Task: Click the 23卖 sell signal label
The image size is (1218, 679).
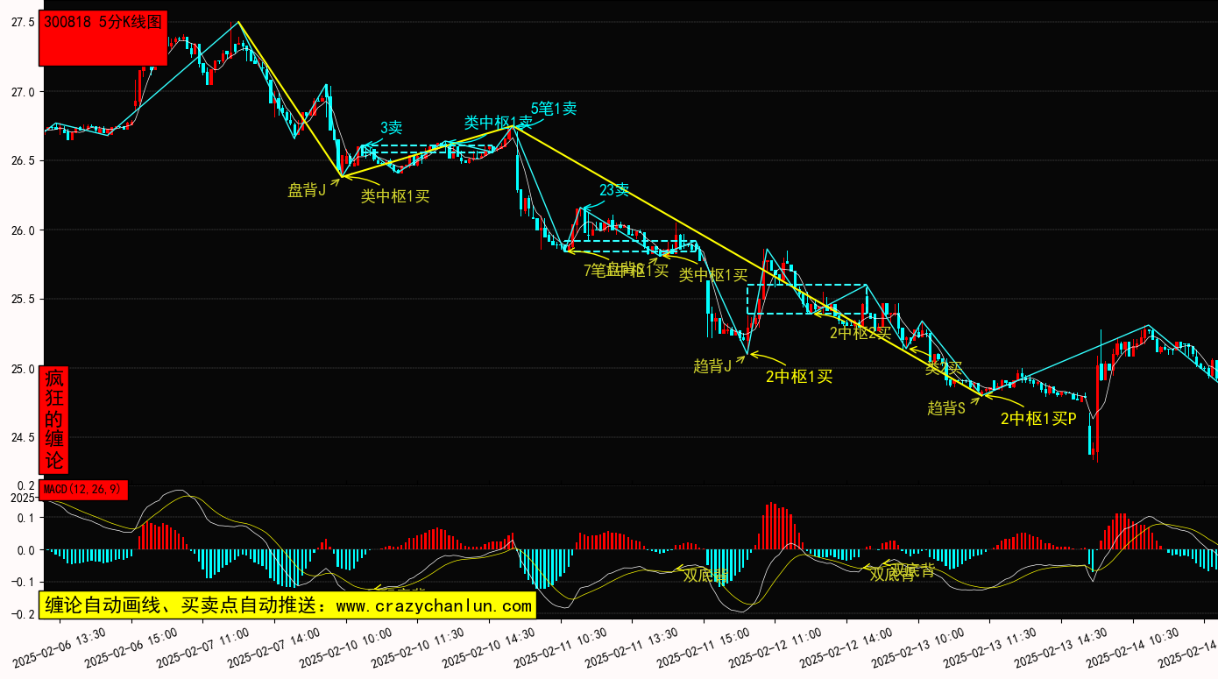Action: [613, 190]
